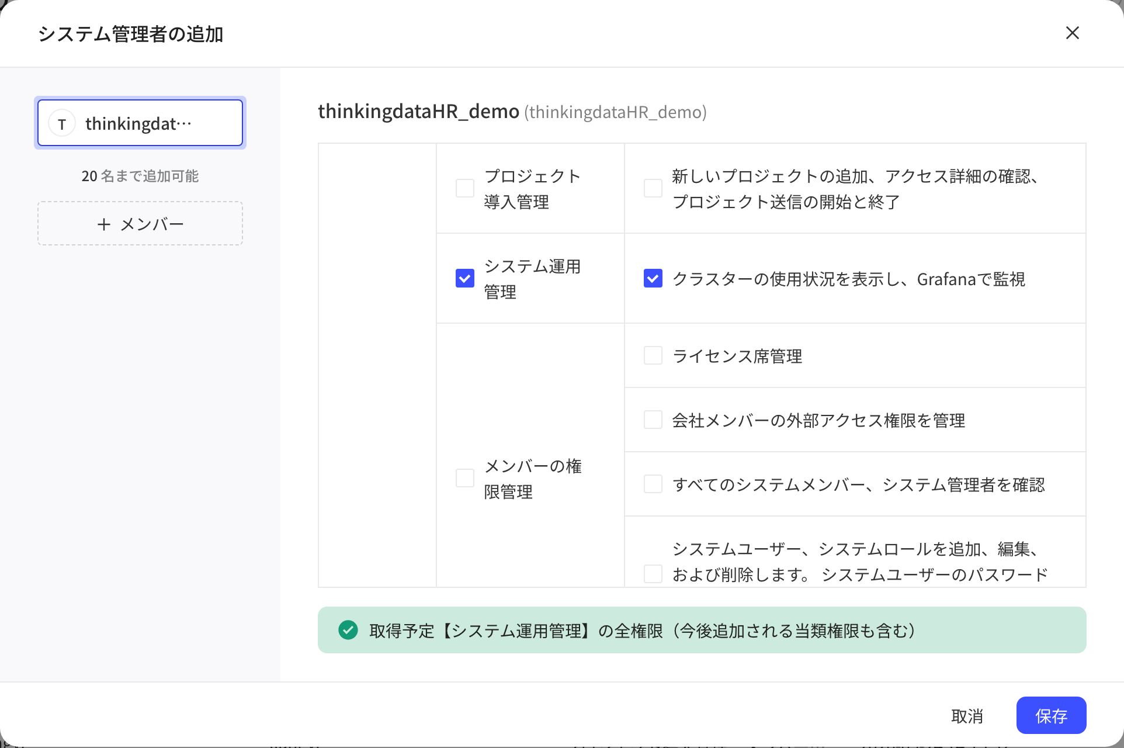This screenshot has width=1124, height=748.
Task: Check the プロジェクト導入管理 checkbox
Action: [464, 188]
